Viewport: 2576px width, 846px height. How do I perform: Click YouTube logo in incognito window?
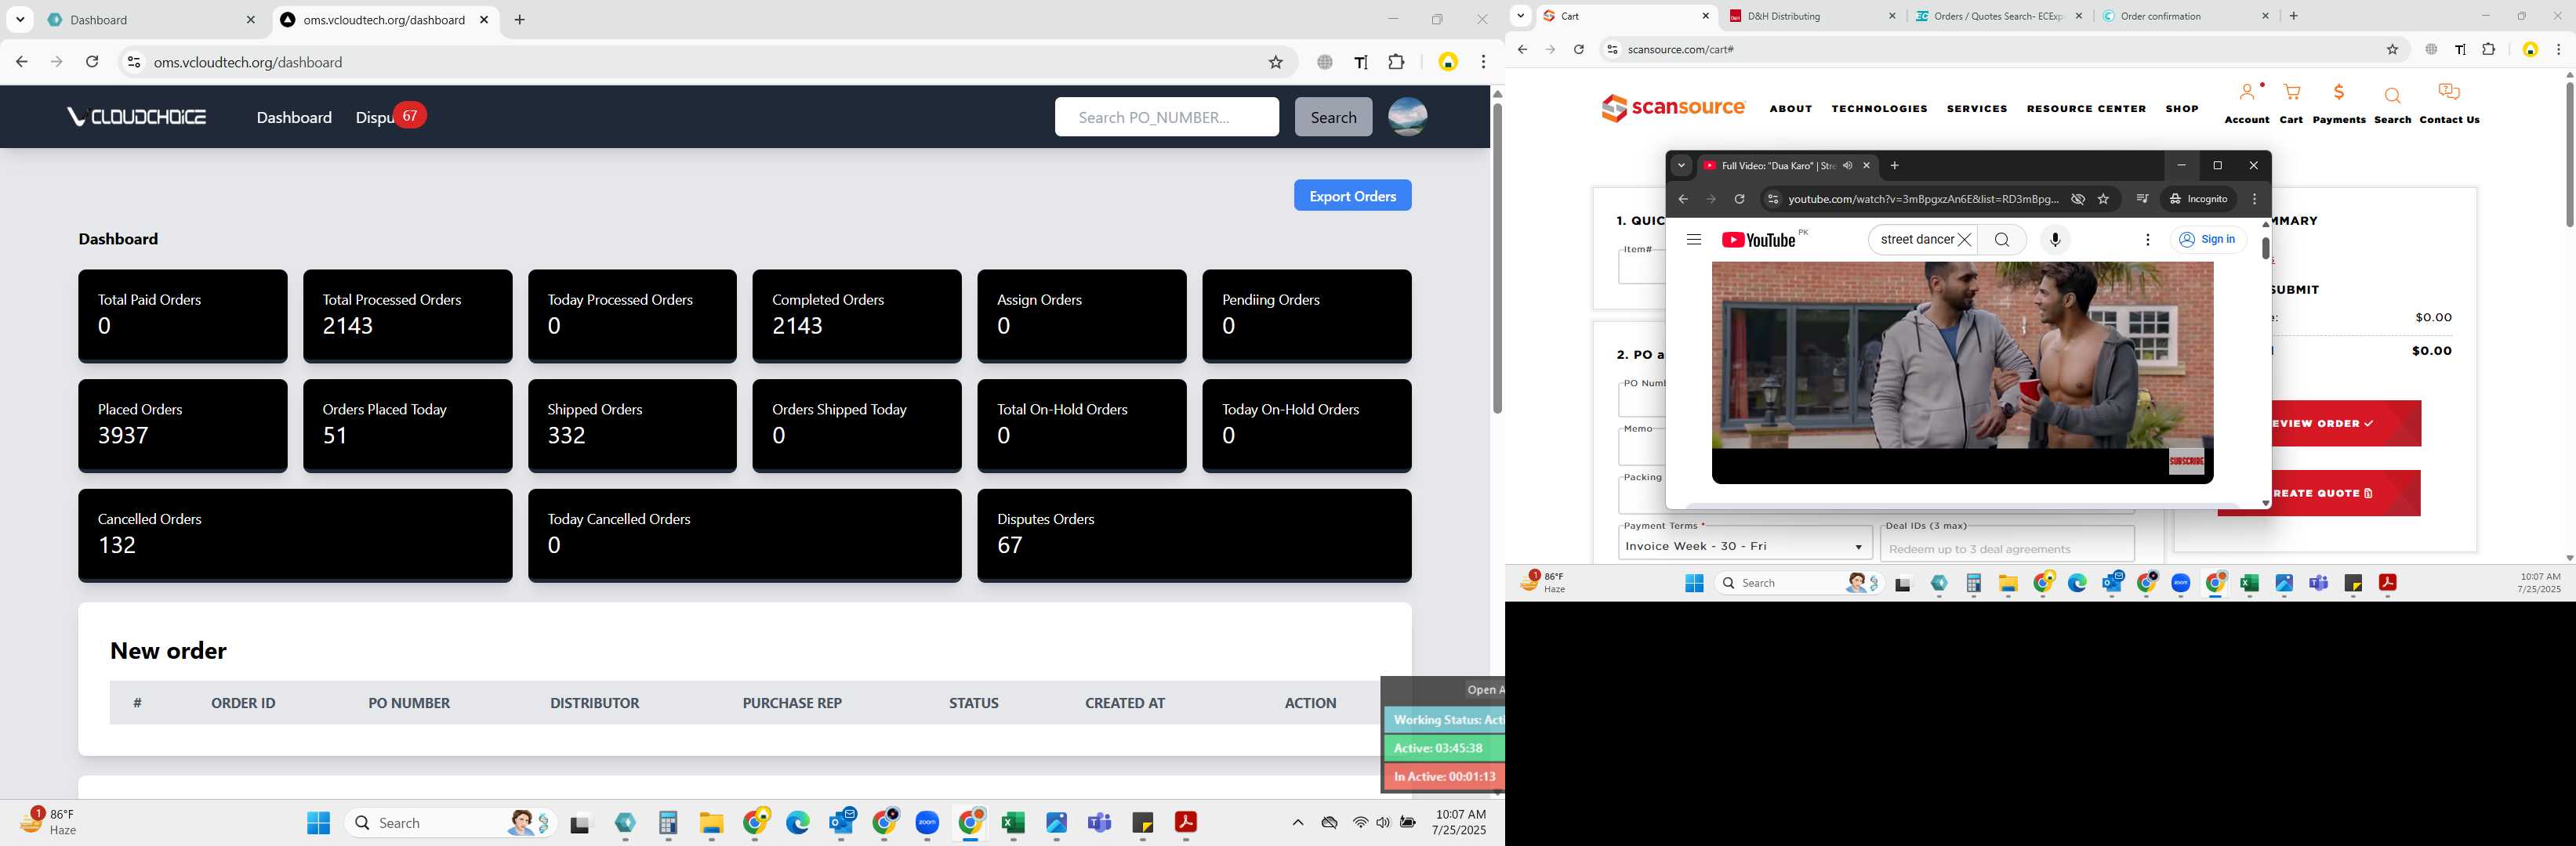click(x=1758, y=240)
